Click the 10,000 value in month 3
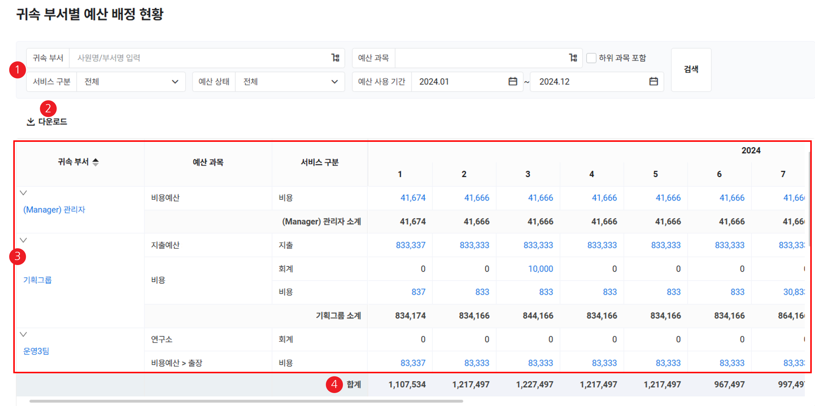This screenshot has height=406, width=815. pos(540,269)
